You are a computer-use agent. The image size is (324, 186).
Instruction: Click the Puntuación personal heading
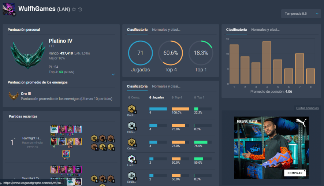[x=24, y=30]
